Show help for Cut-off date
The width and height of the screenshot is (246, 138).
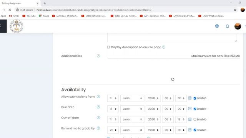tap(98, 118)
